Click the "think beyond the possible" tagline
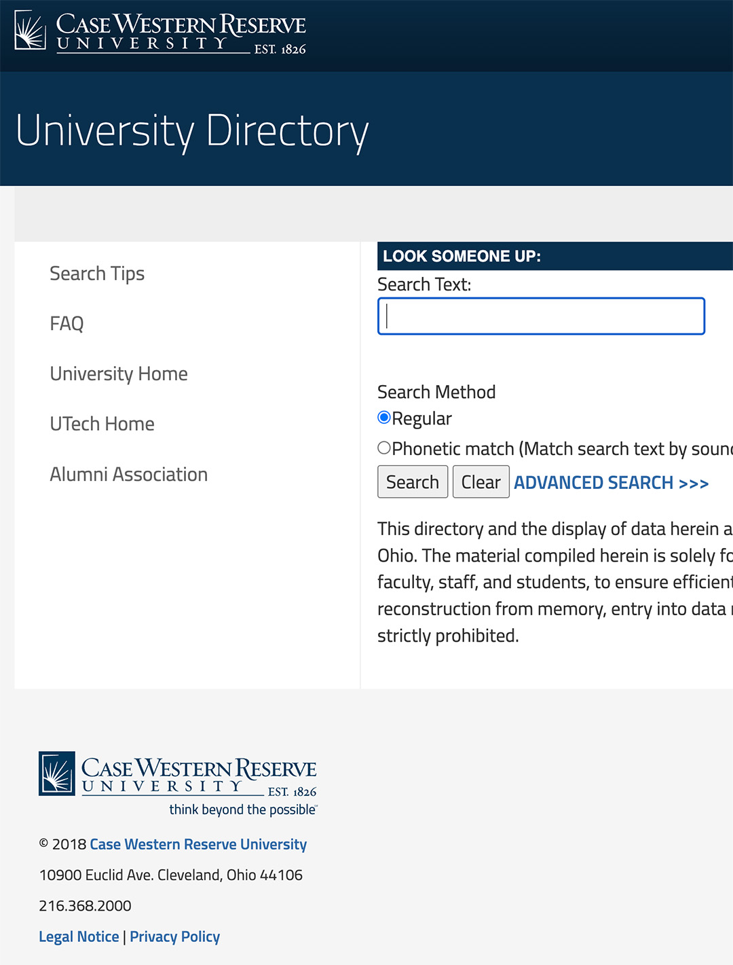Image resolution: width=733 pixels, height=965 pixels. (x=242, y=809)
